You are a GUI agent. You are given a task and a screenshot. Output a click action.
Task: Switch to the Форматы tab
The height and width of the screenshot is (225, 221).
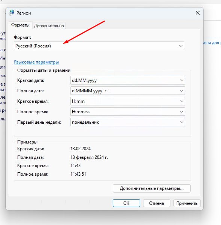[20, 25]
